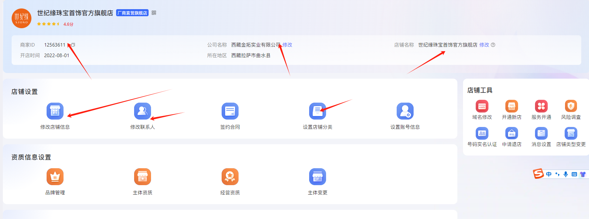Click the 修改联系人 icon
The image size is (589, 219).
[142, 111]
